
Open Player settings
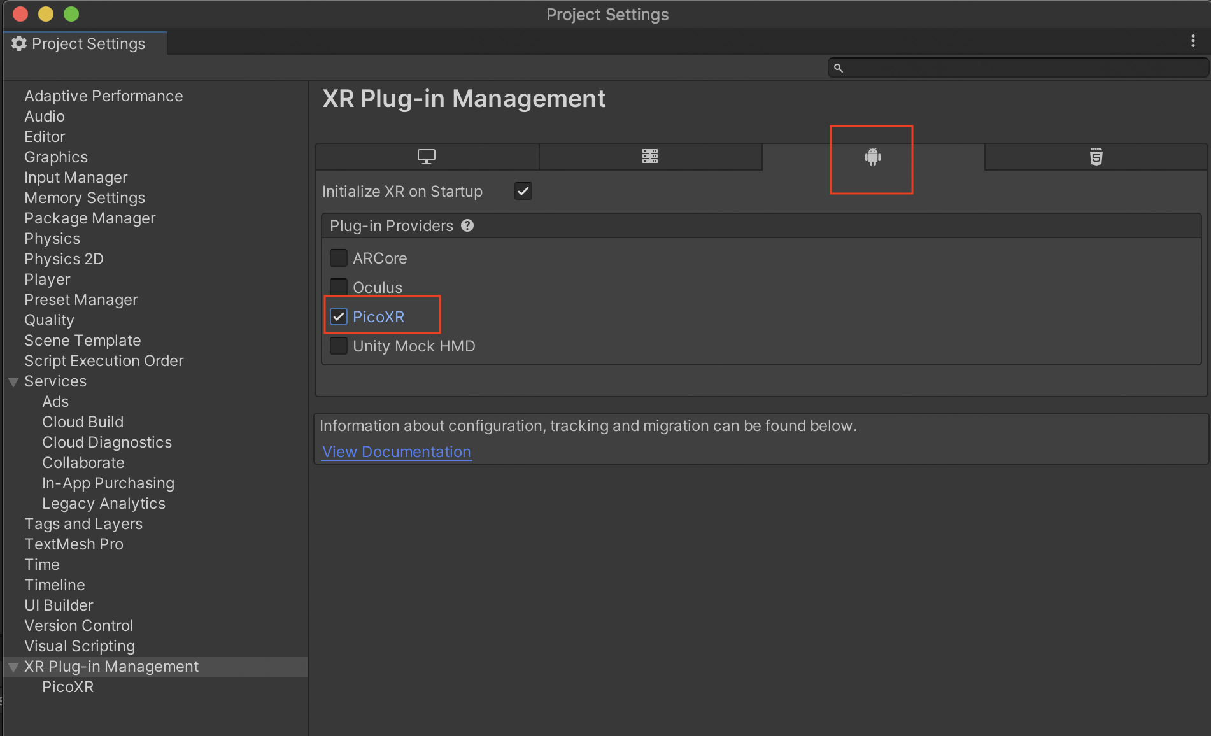tap(47, 280)
